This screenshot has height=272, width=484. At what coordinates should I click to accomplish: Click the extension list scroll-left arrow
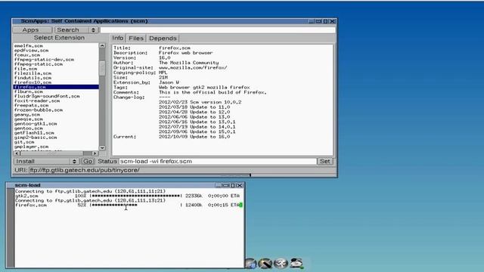pyautogui.click(x=17, y=153)
